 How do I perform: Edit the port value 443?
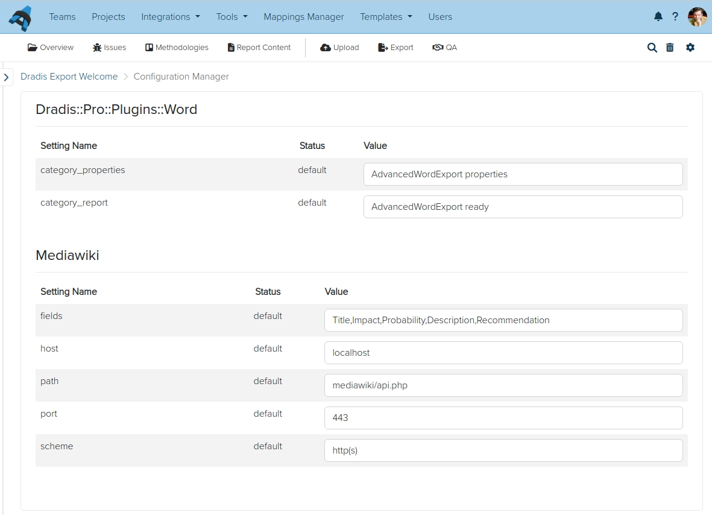coord(503,418)
